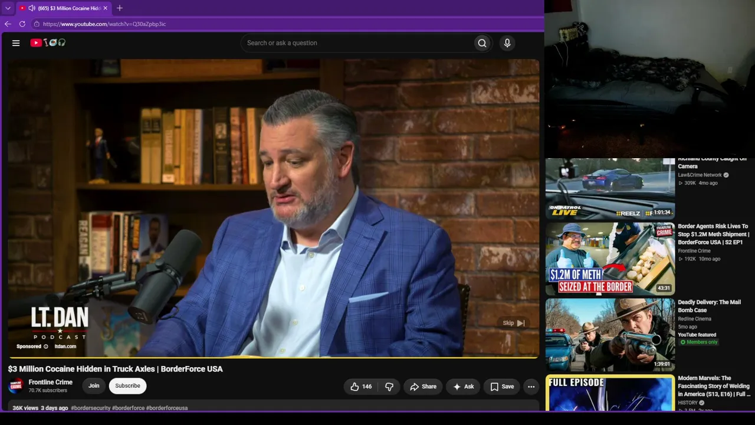755x425 pixels.
Task: Reload the current YouTube page
Action: [x=22, y=24]
